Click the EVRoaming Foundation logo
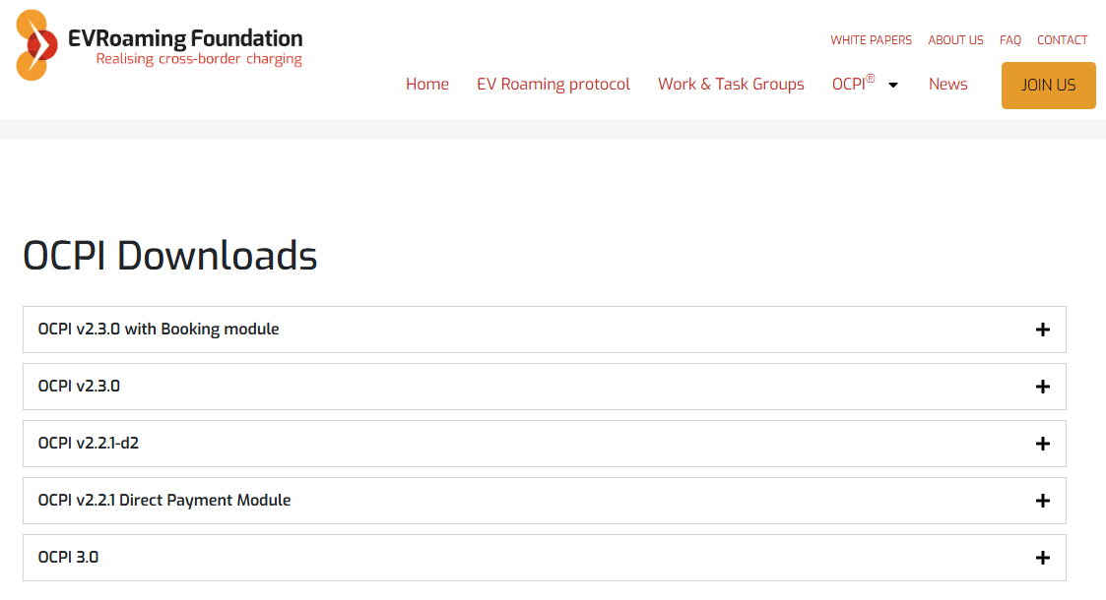 click(158, 44)
